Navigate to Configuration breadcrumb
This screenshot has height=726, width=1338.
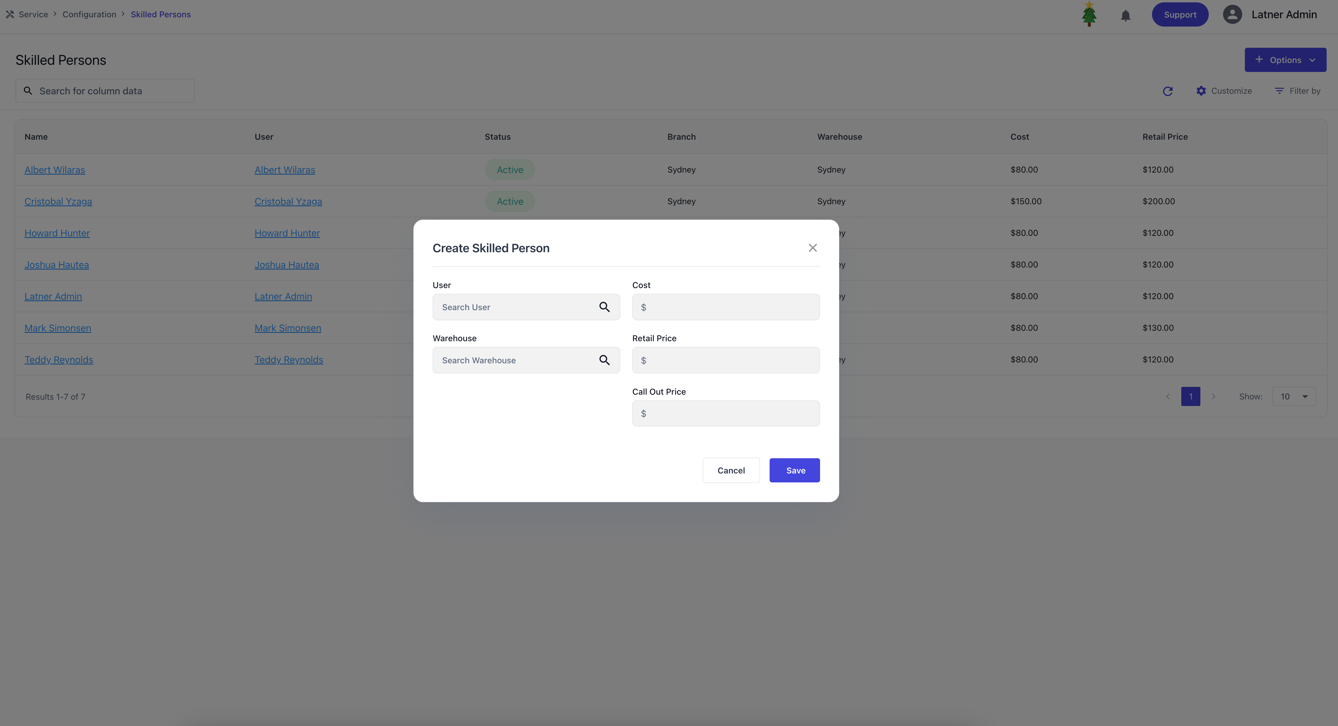89,15
